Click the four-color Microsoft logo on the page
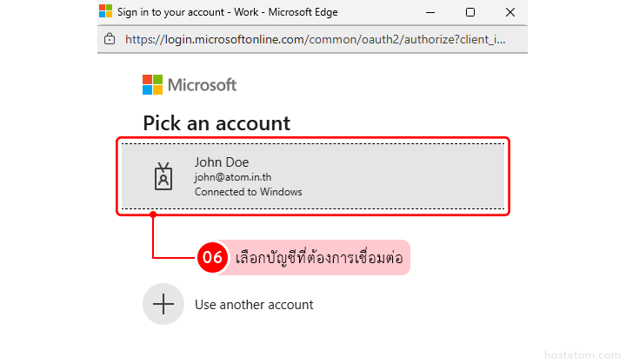Image resolution: width=626 pixels, height=363 pixels. pyautogui.click(x=152, y=84)
